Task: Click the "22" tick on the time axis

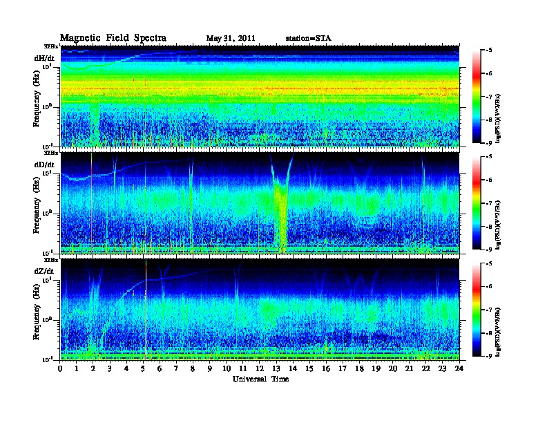Action: 426,369
